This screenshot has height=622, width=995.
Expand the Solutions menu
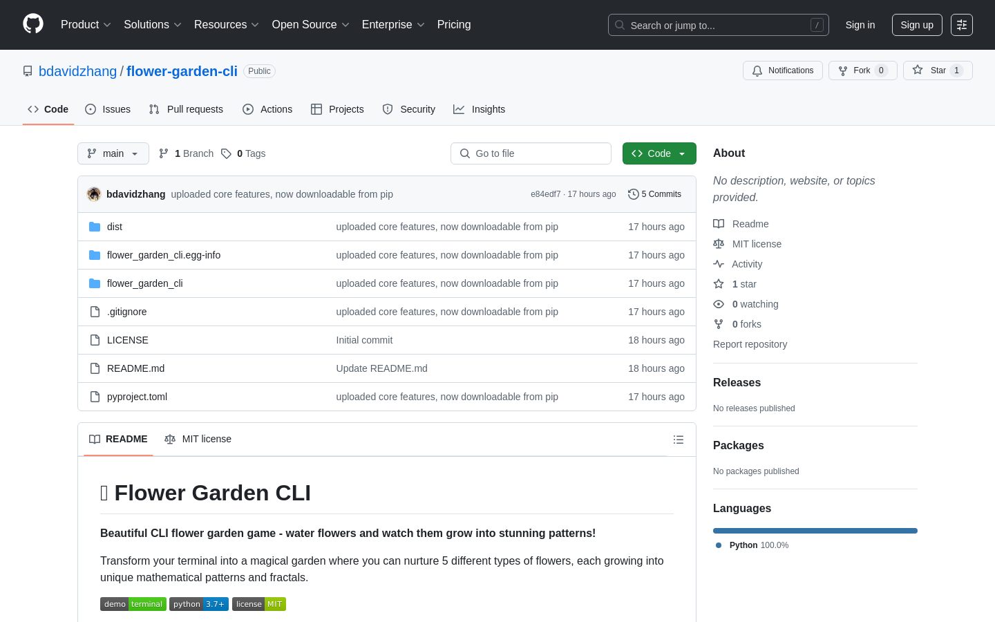click(153, 24)
